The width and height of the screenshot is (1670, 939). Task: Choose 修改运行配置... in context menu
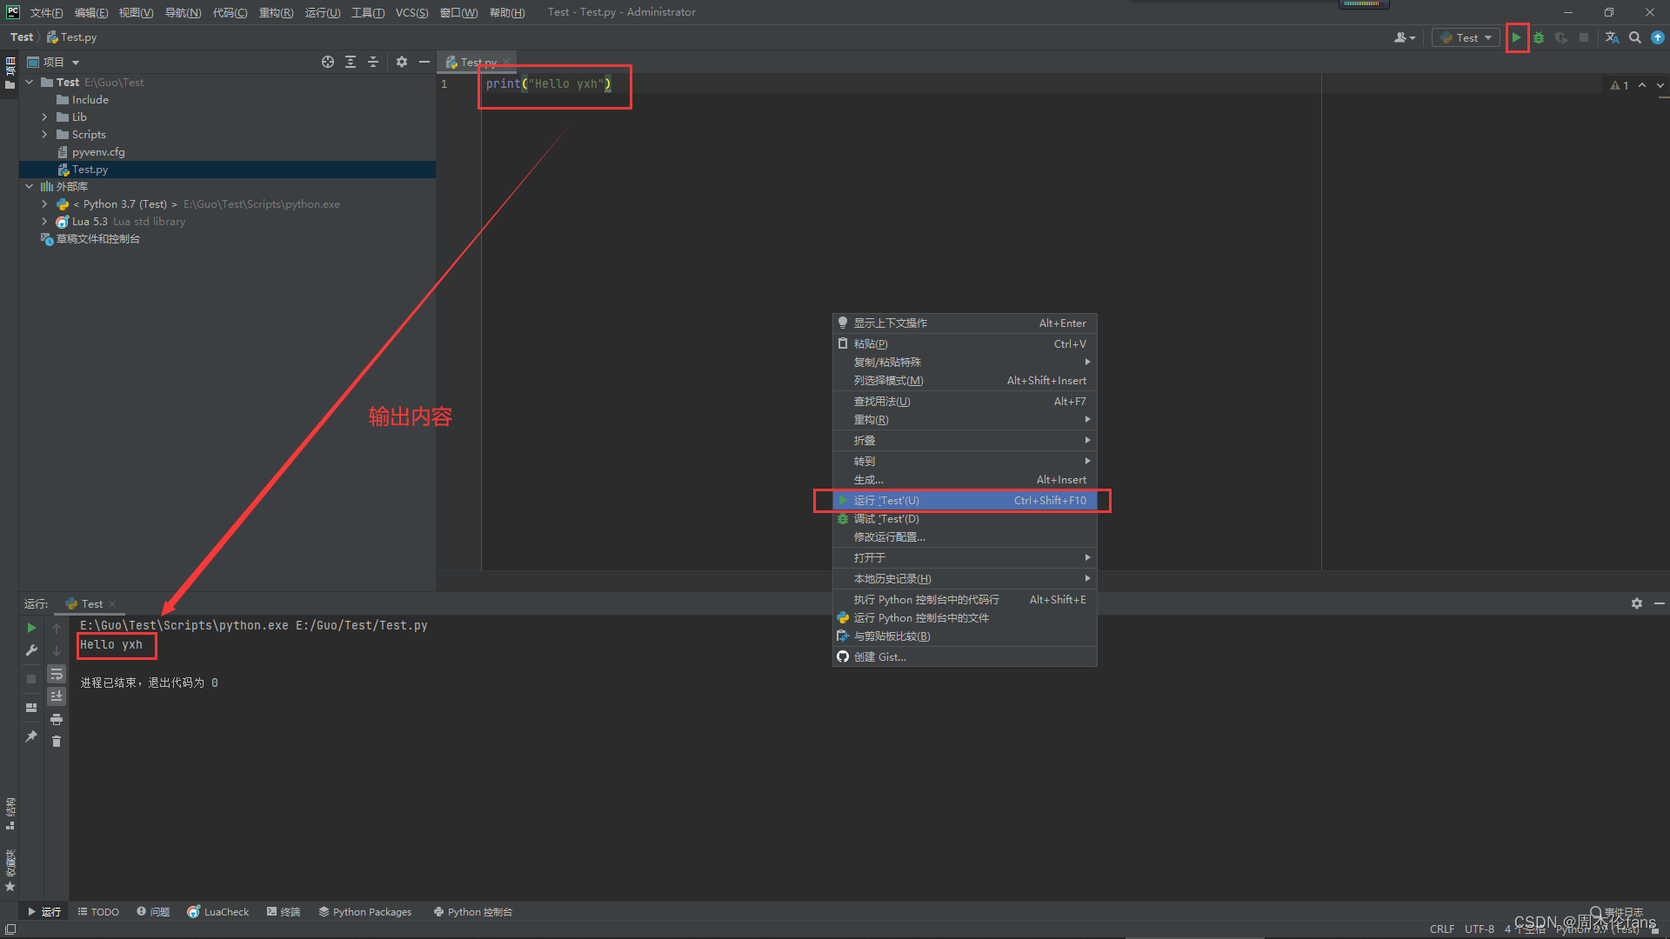pos(965,536)
